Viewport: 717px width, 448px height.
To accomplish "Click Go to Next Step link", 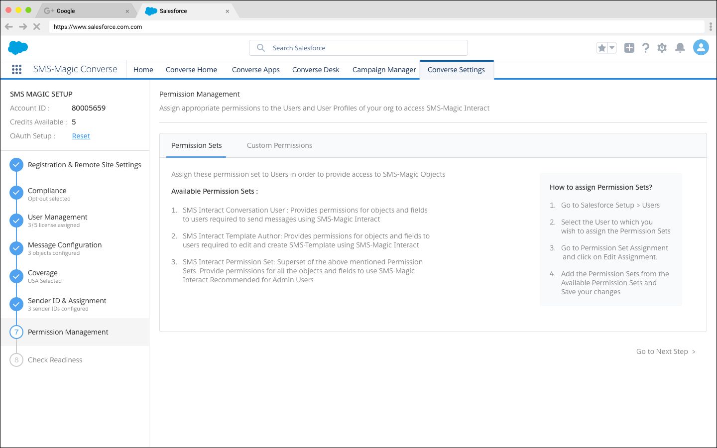I will click(x=666, y=351).
